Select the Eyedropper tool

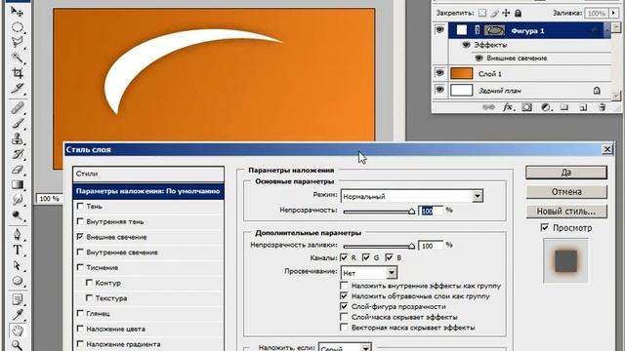tap(18, 315)
